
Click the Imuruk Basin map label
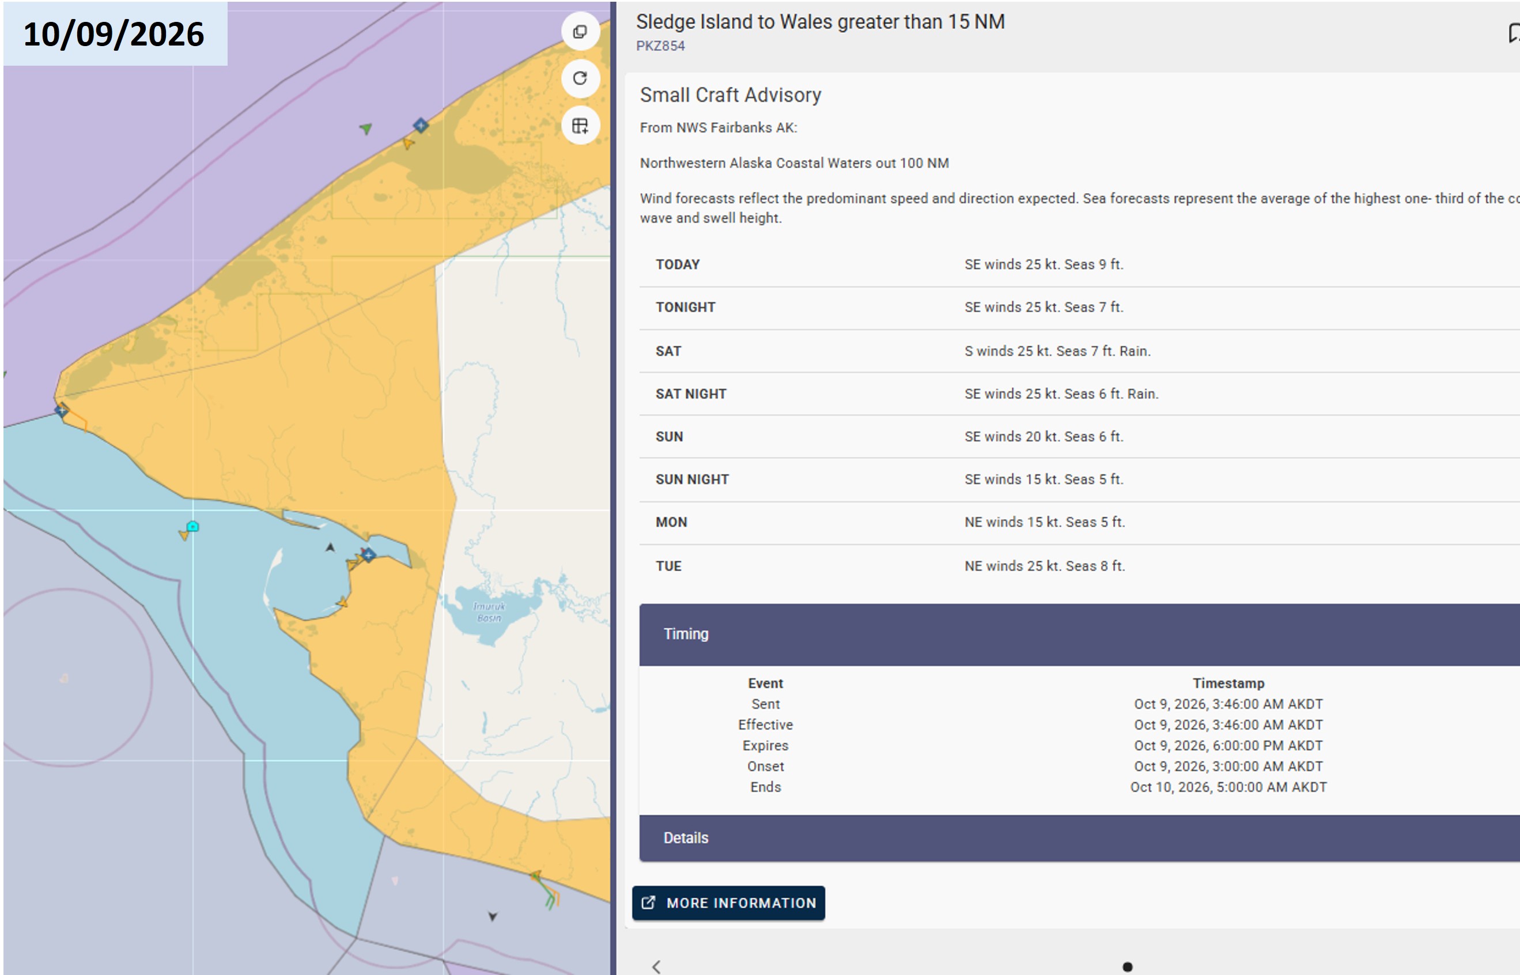(489, 611)
